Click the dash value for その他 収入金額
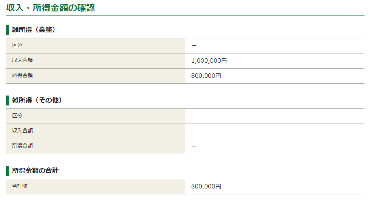373x201 pixels. (194, 131)
